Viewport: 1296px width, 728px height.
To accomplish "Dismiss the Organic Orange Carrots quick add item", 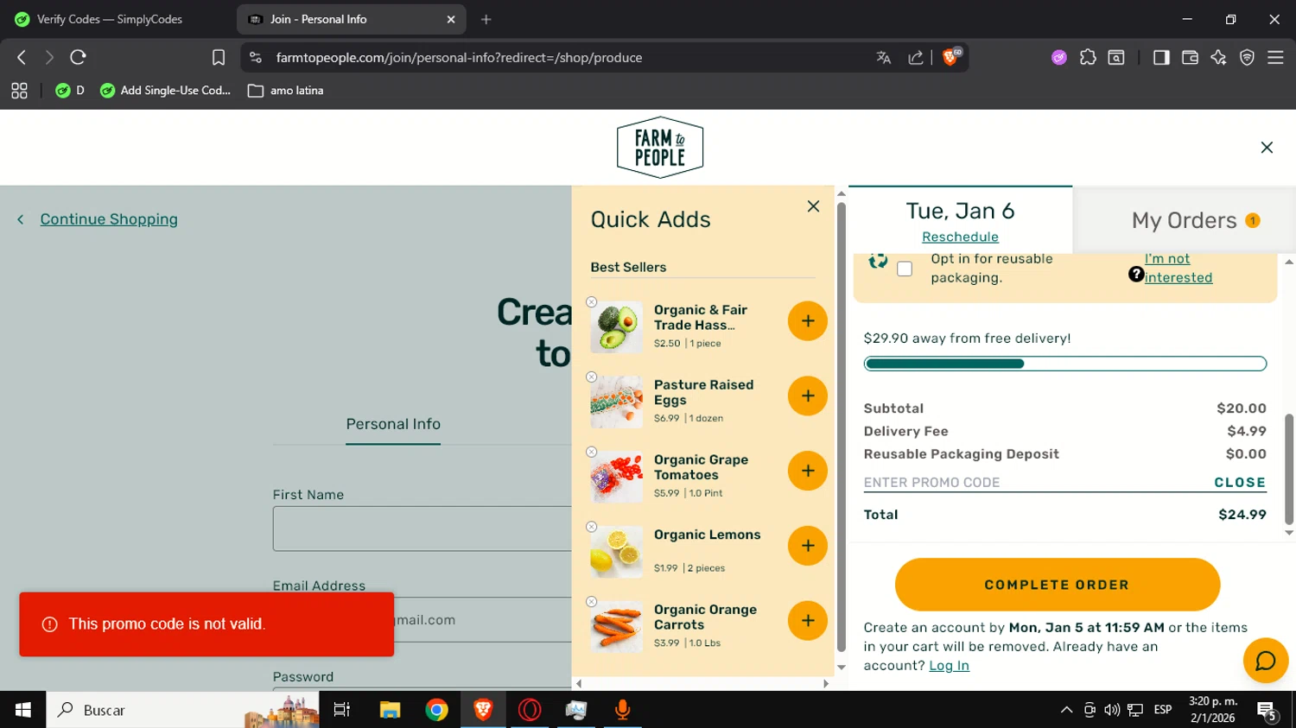I will coord(592,602).
